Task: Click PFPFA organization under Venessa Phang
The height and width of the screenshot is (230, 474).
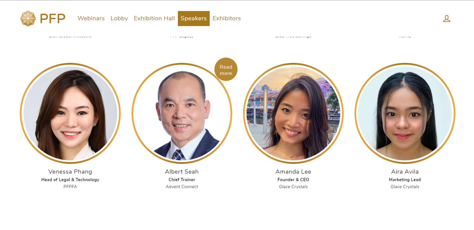Action: [x=70, y=187]
